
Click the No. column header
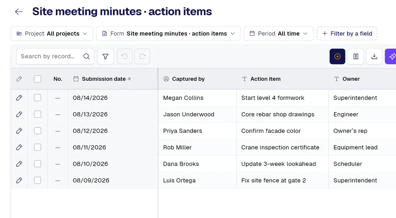[x=58, y=79]
